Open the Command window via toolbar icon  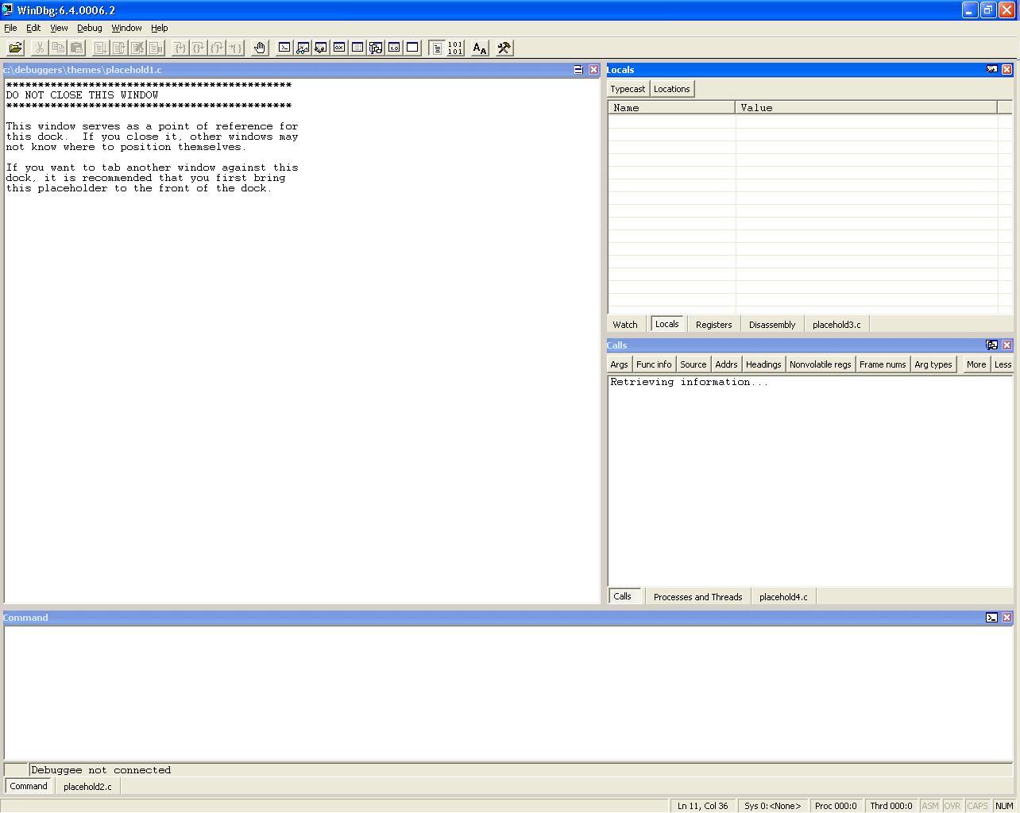click(x=284, y=48)
